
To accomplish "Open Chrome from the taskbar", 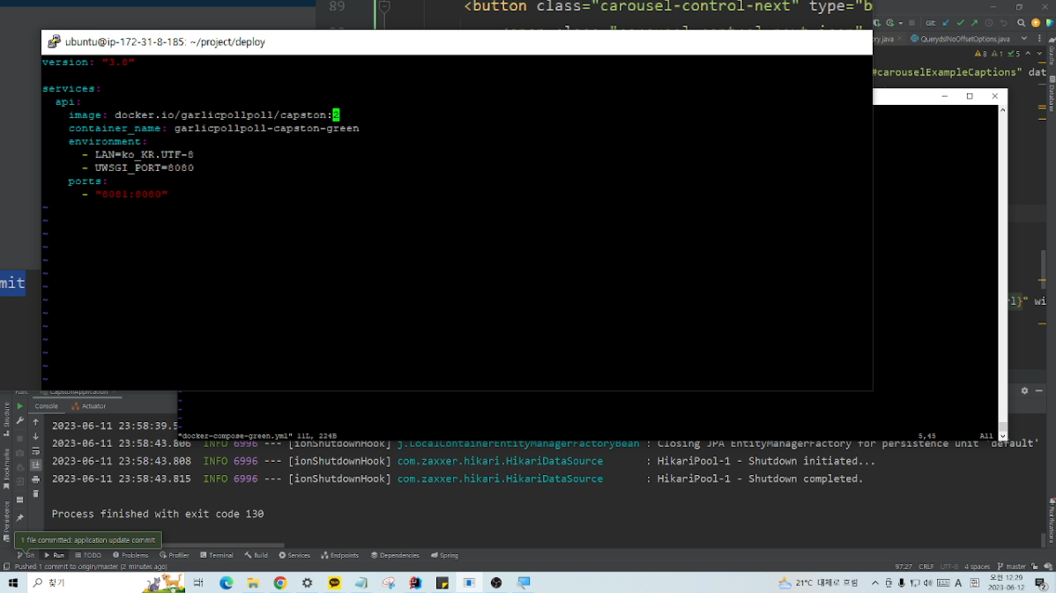I will [280, 583].
